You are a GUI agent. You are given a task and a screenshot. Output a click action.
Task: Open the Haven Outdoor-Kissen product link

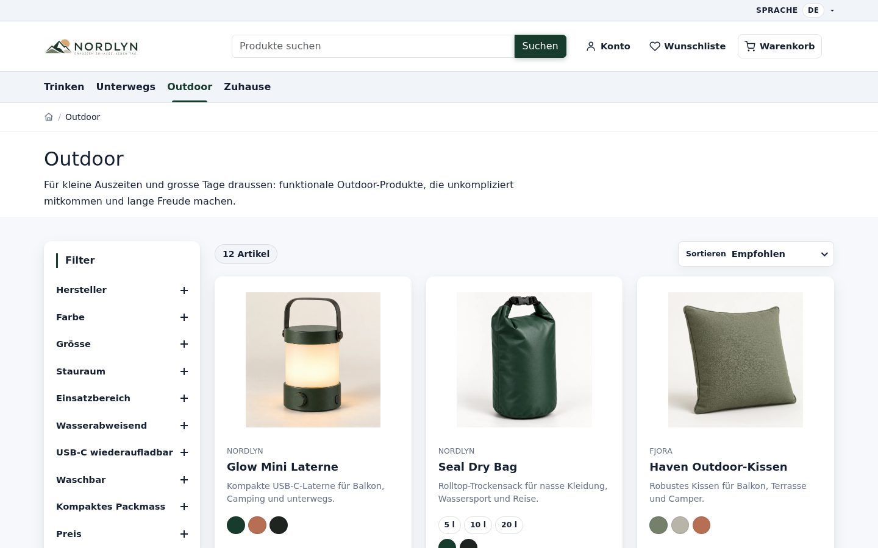718,467
